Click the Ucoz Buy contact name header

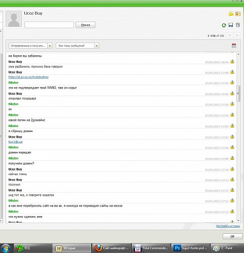click(x=33, y=13)
